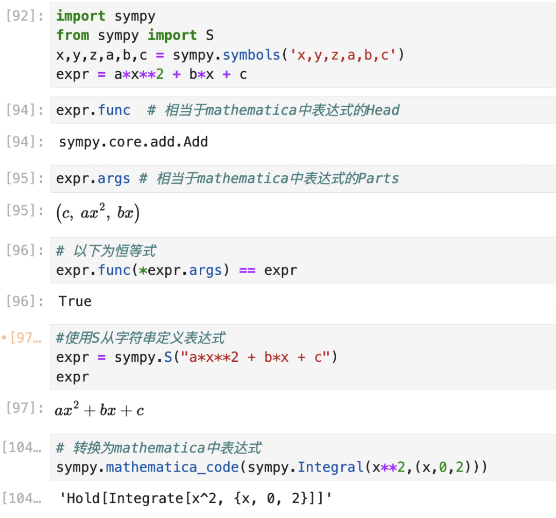Select the sympy.core.add.Add output text
This screenshot has width=556, height=518.
pyautogui.click(x=133, y=142)
